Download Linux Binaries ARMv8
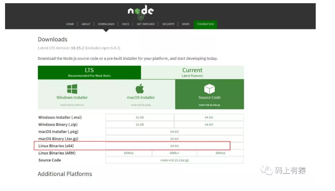The width and height of the screenshot is (335, 191). [220, 153]
